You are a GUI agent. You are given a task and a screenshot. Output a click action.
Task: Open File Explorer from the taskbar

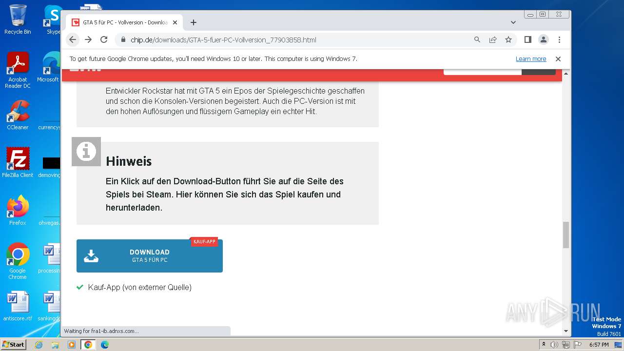(55, 345)
